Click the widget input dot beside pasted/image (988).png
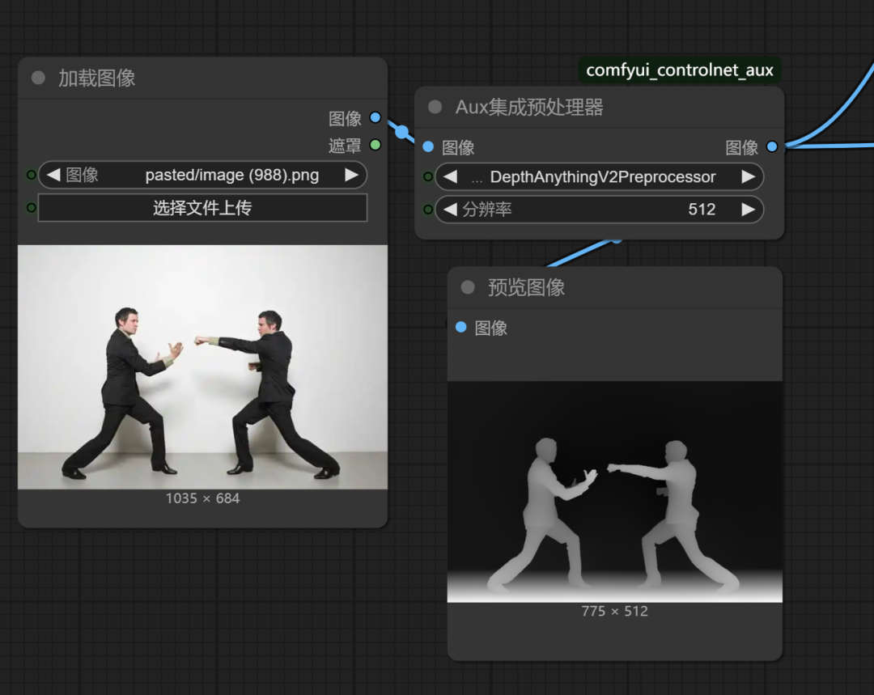Image resolution: width=874 pixels, height=695 pixels. 32,175
